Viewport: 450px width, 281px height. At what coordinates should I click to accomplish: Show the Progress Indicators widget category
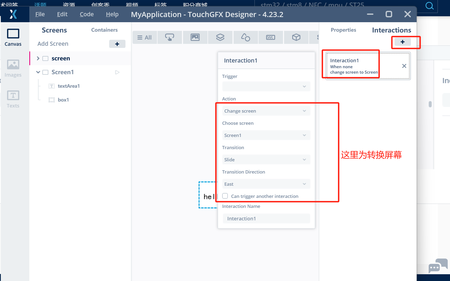pyautogui.click(x=271, y=37)
